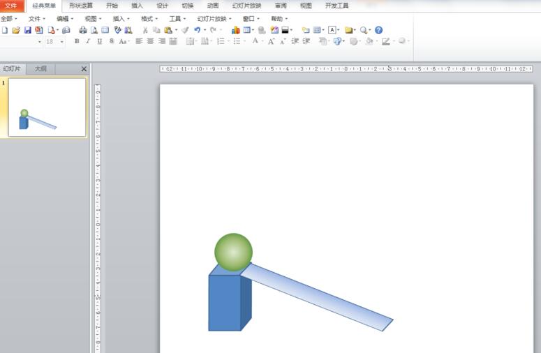Click the Save icon in the toolbar
Image resolution: width=541 pixels, height=353 pixels.
click(x=28, y=31)
